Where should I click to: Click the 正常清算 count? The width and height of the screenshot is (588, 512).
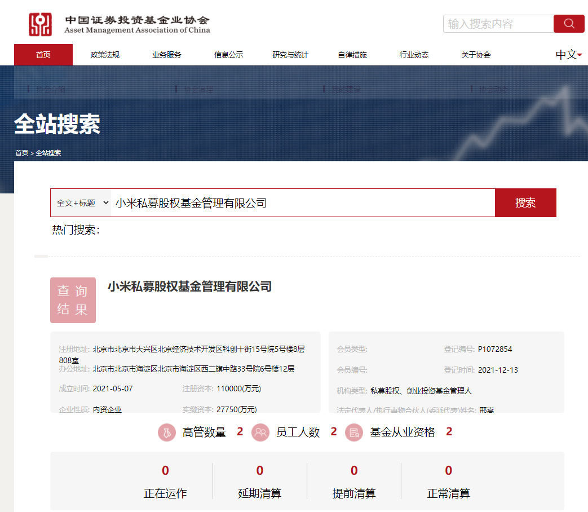click(x=449, y=470)
